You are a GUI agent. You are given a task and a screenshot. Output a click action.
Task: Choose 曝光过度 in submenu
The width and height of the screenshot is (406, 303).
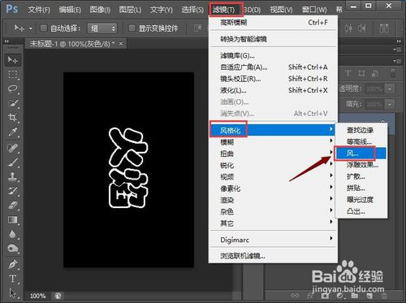tap(361, 200)
